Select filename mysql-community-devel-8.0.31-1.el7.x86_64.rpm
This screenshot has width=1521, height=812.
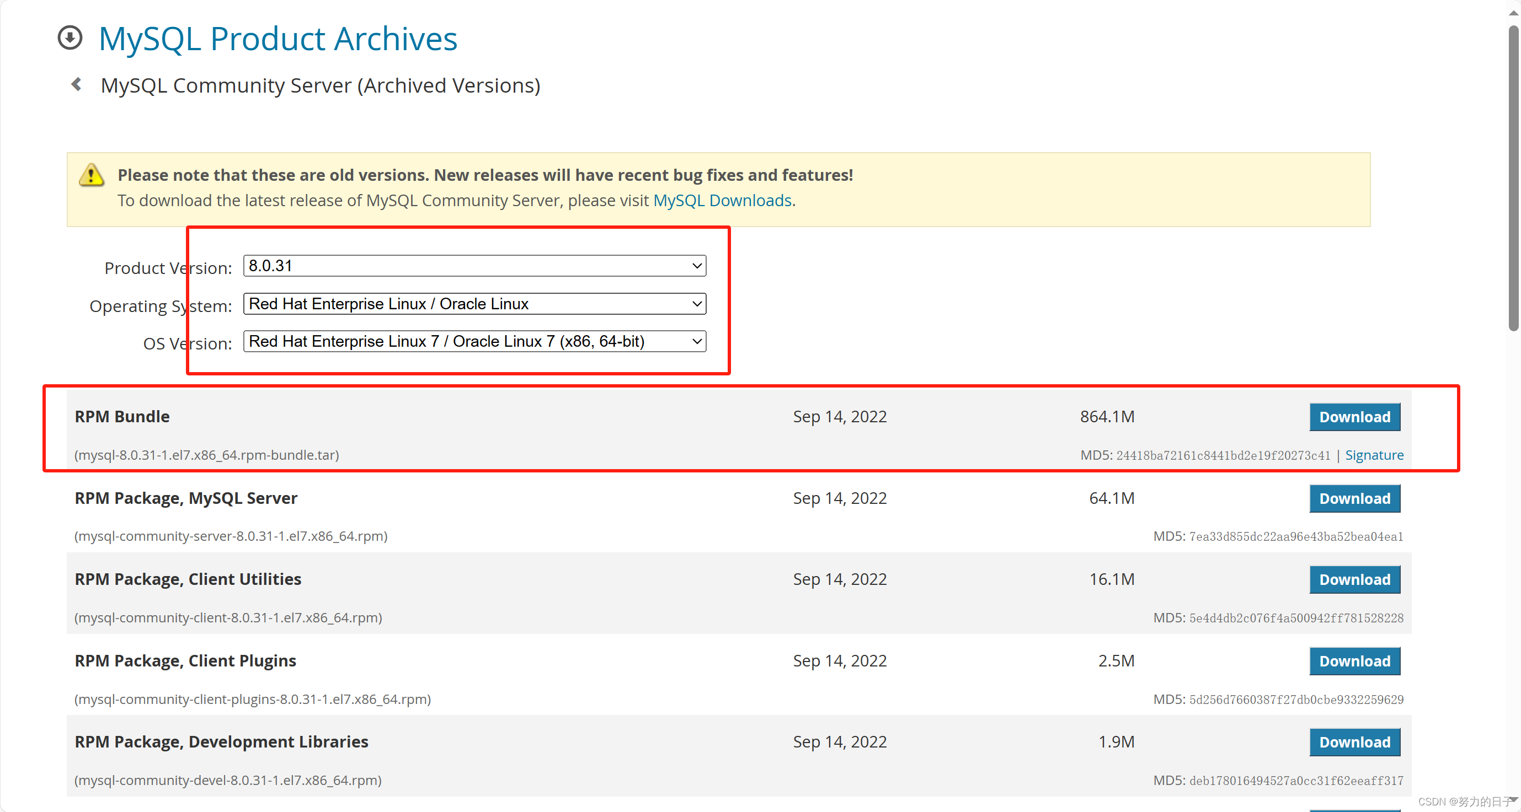click(228, 780)
